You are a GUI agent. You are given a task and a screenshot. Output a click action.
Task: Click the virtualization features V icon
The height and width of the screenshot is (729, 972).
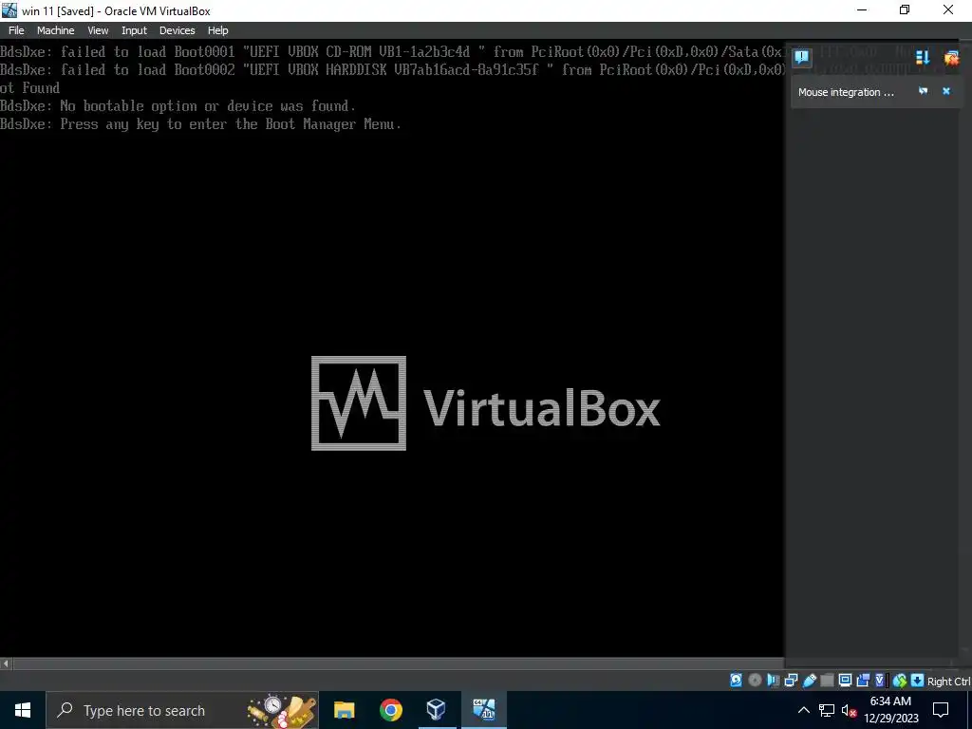click(x=880, y=680)
